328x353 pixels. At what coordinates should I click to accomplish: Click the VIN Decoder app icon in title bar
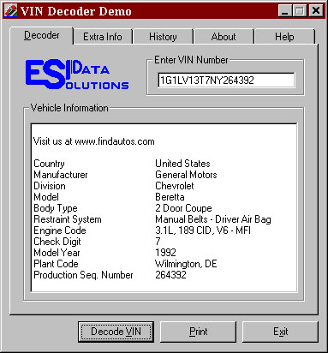pos(11,11)
